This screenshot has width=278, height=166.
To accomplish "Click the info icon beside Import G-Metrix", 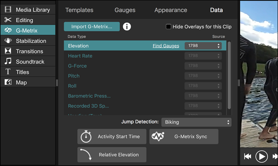I will point(127,27).
